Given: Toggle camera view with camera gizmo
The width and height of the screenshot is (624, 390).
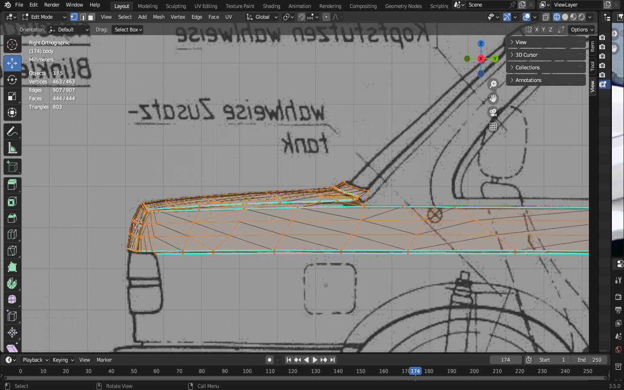Looking at the screenshot, I should coord(493,113).
